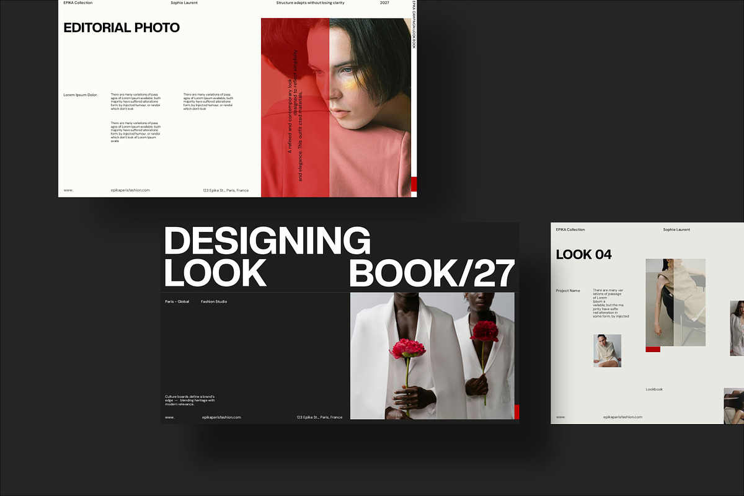Click "epikaparisfashion.com" on the Look 04 slide
The height and width of the screenshot is (496, 744).
tap(622, 417)
